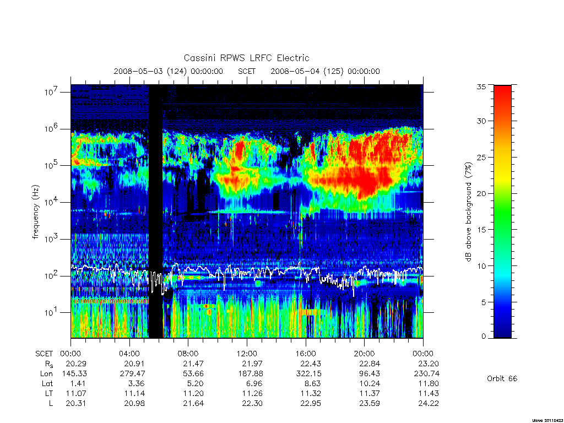Click the 10^7 frequency axis tick label
This screenshot has height=423, width=564.
[x=51, y=92]
